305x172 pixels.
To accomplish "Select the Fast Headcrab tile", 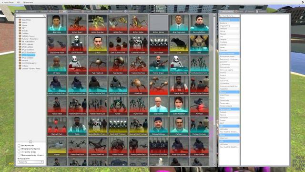I will pyautogui.click(x=97, y=65).
